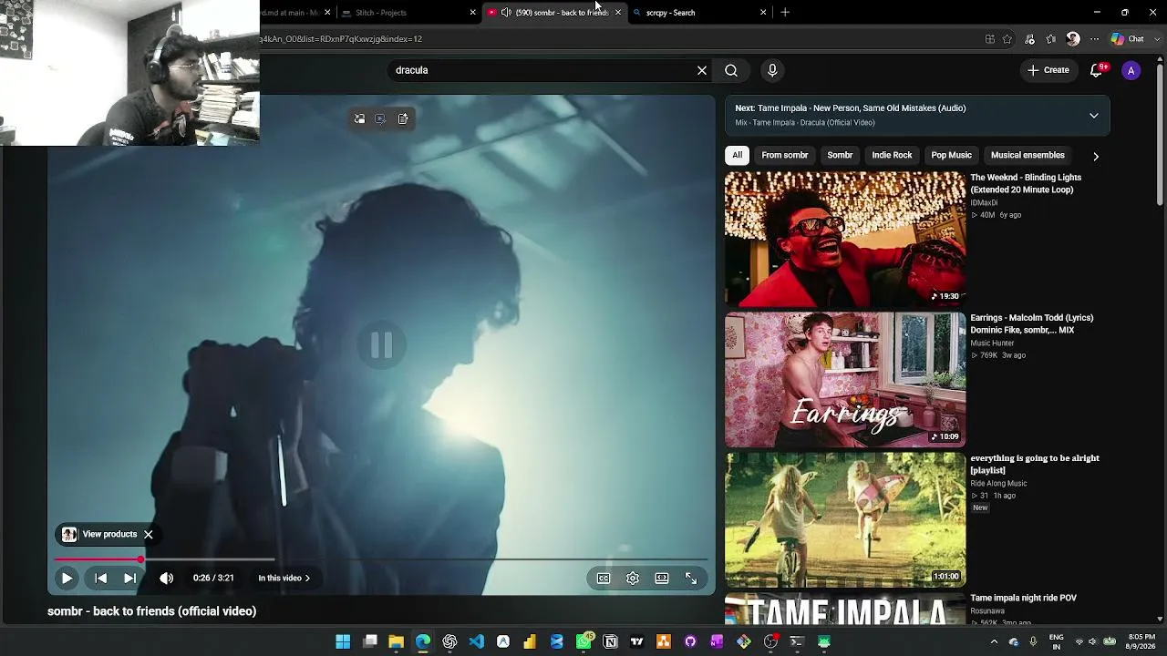Visit the Ride Along Music channel
Screen dimensions: 1167x656
(998, 484)
